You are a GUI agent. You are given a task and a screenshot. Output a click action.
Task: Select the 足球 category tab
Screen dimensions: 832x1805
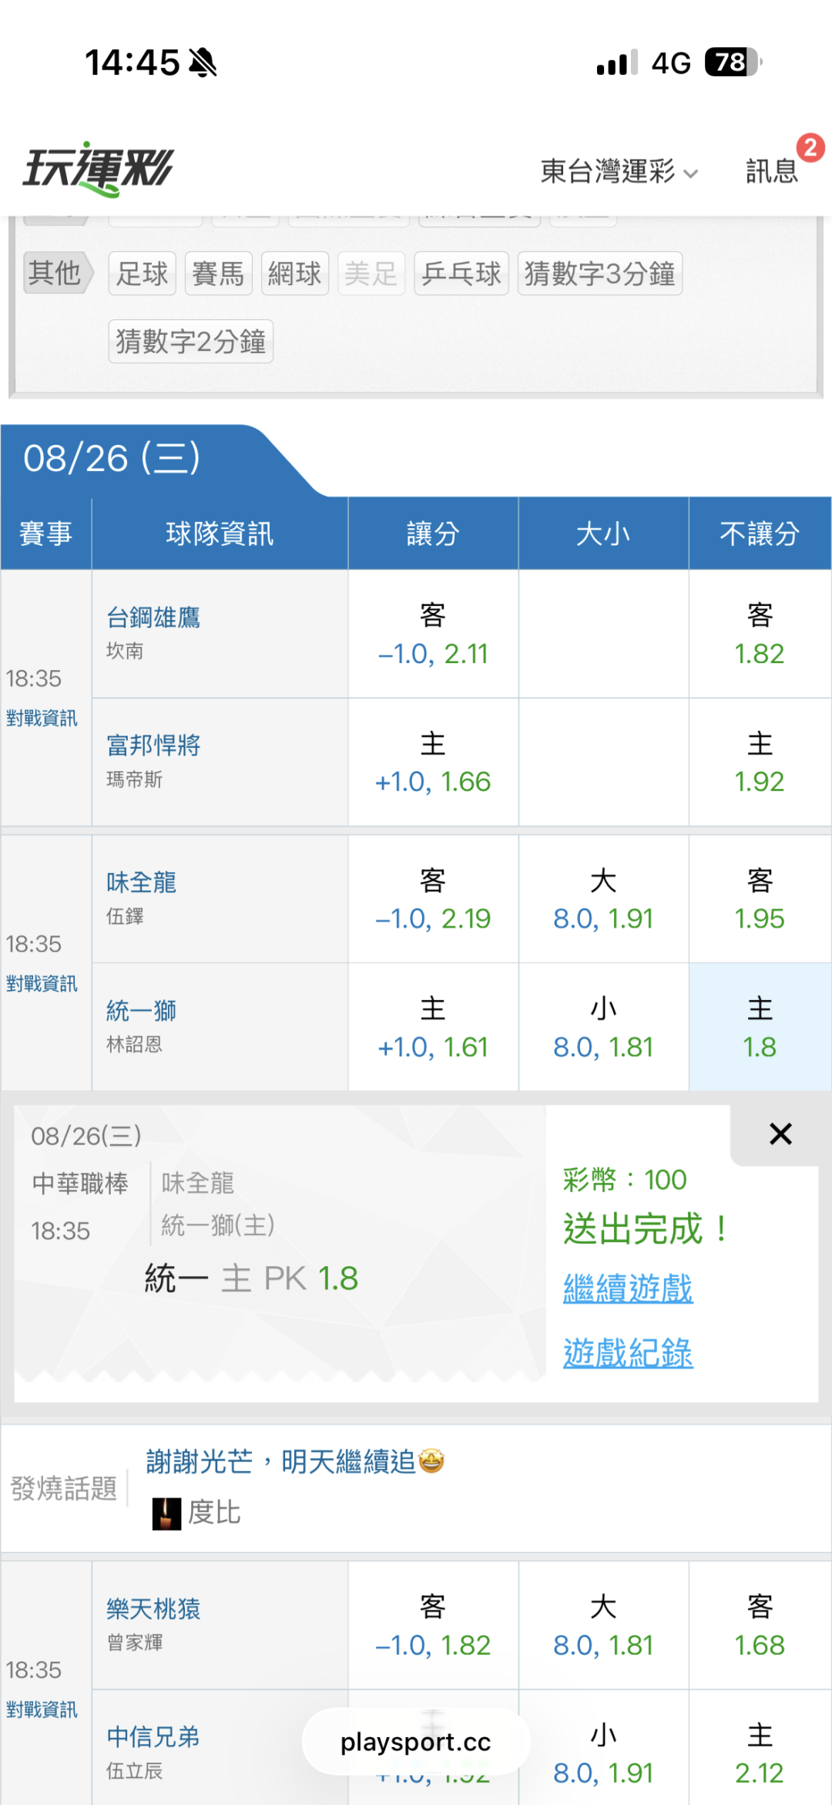(x=143, y=273)
